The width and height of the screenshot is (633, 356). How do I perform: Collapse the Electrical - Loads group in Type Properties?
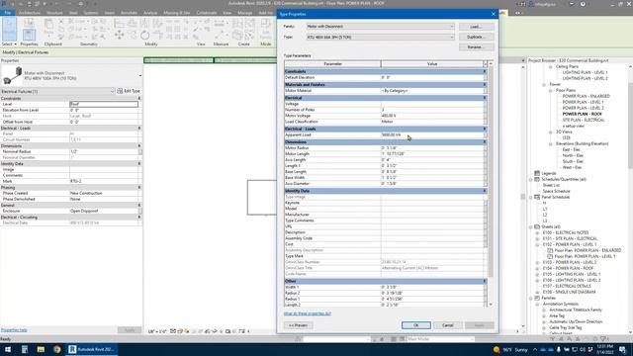coord(485,129)
